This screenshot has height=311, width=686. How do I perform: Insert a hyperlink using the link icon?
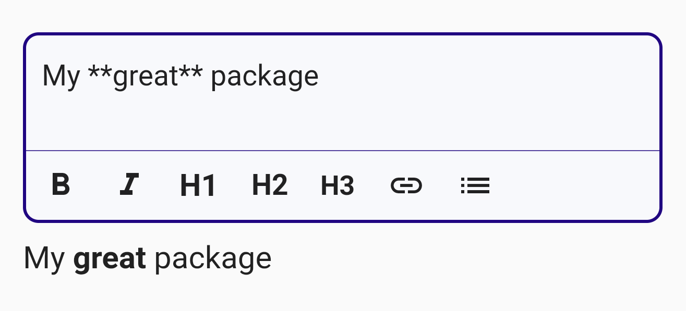[x=406, y=185]
